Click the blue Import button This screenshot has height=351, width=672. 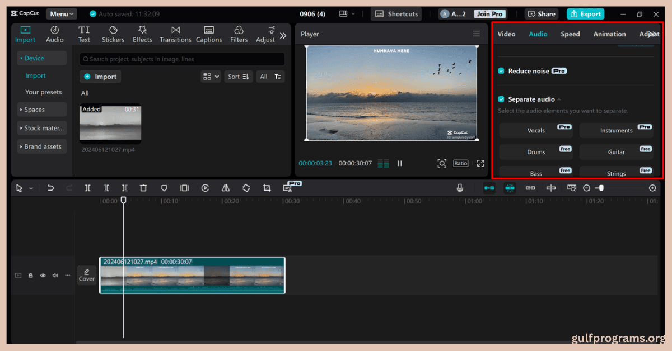click(100, 77)
